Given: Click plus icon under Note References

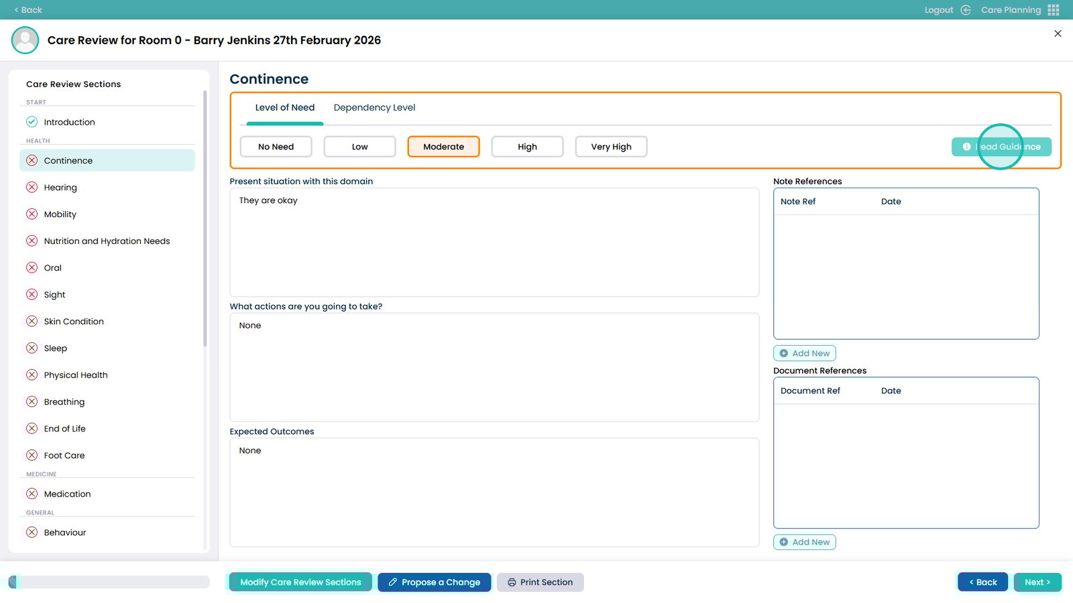Looking at the screenshot, I should pyautogui.click(x=784, y=353).
